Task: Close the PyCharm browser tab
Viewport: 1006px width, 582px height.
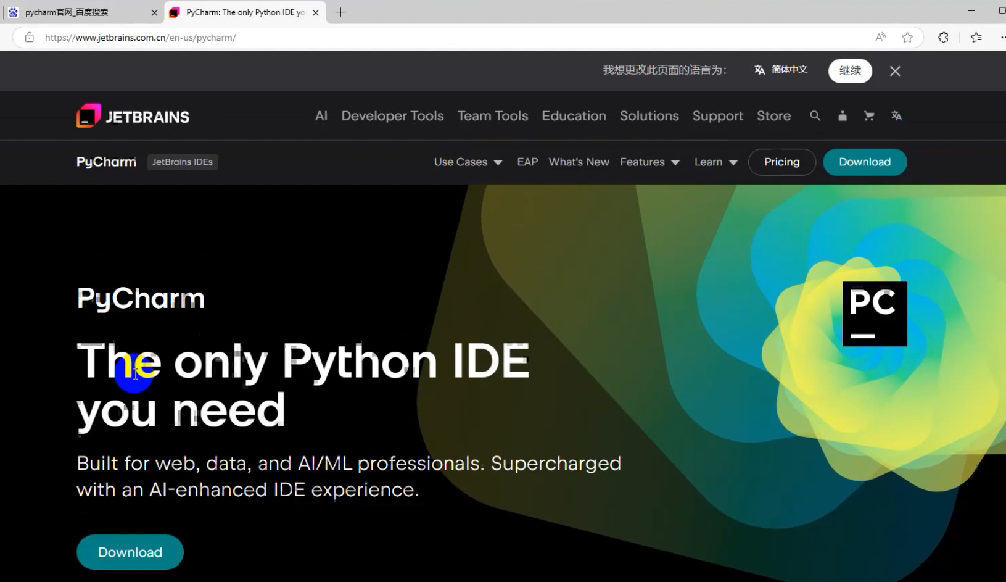Action: click(x=316, y=12)
